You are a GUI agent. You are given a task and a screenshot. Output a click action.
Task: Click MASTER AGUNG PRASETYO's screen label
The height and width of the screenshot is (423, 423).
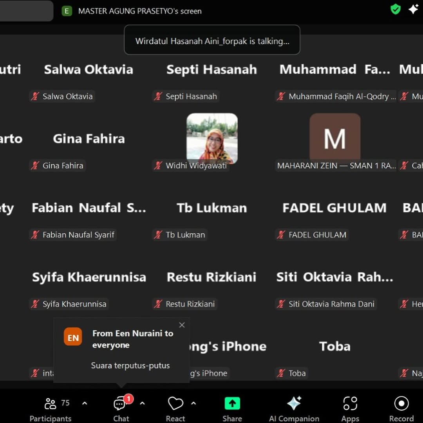[x=139, y=11]
